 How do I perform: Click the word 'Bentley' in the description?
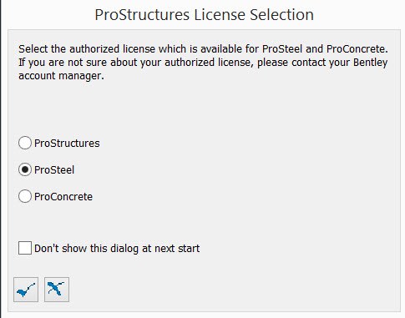click(370, 63)
